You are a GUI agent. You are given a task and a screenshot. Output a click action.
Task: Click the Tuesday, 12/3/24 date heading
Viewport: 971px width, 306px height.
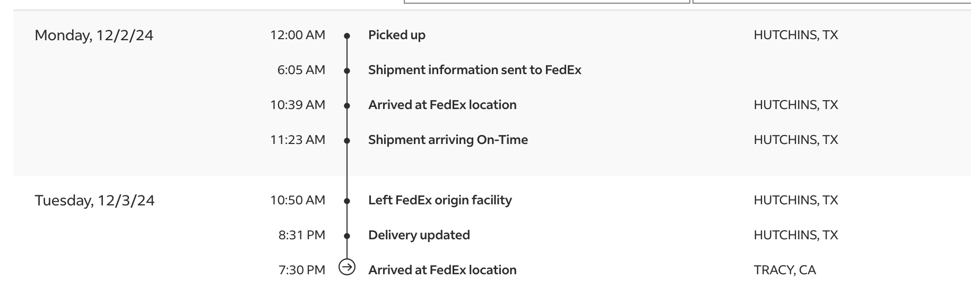pos(94,201)
